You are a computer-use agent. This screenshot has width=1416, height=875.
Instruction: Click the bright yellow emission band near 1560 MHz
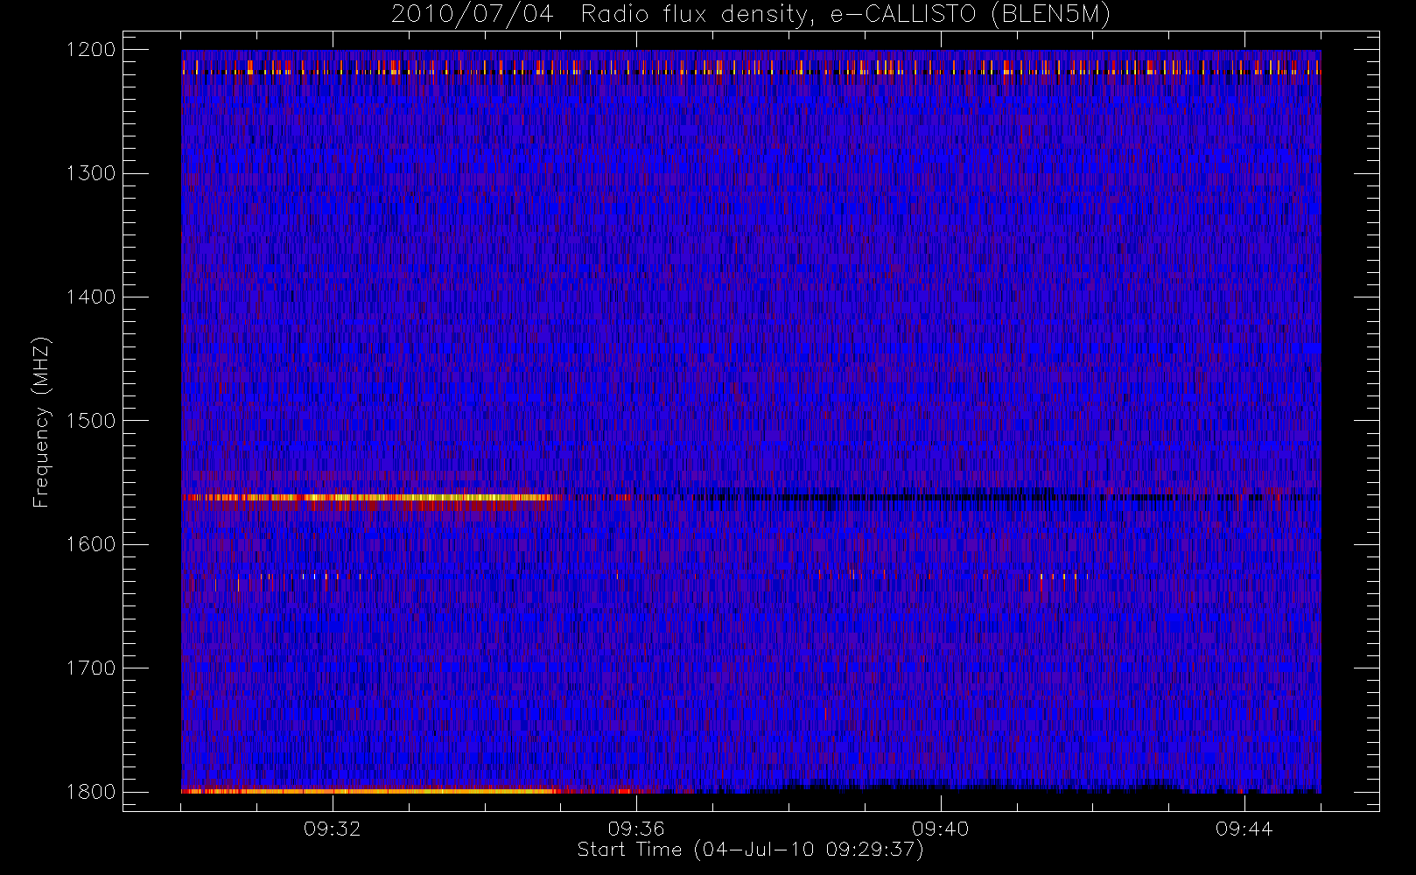click(x=368, y=497)
